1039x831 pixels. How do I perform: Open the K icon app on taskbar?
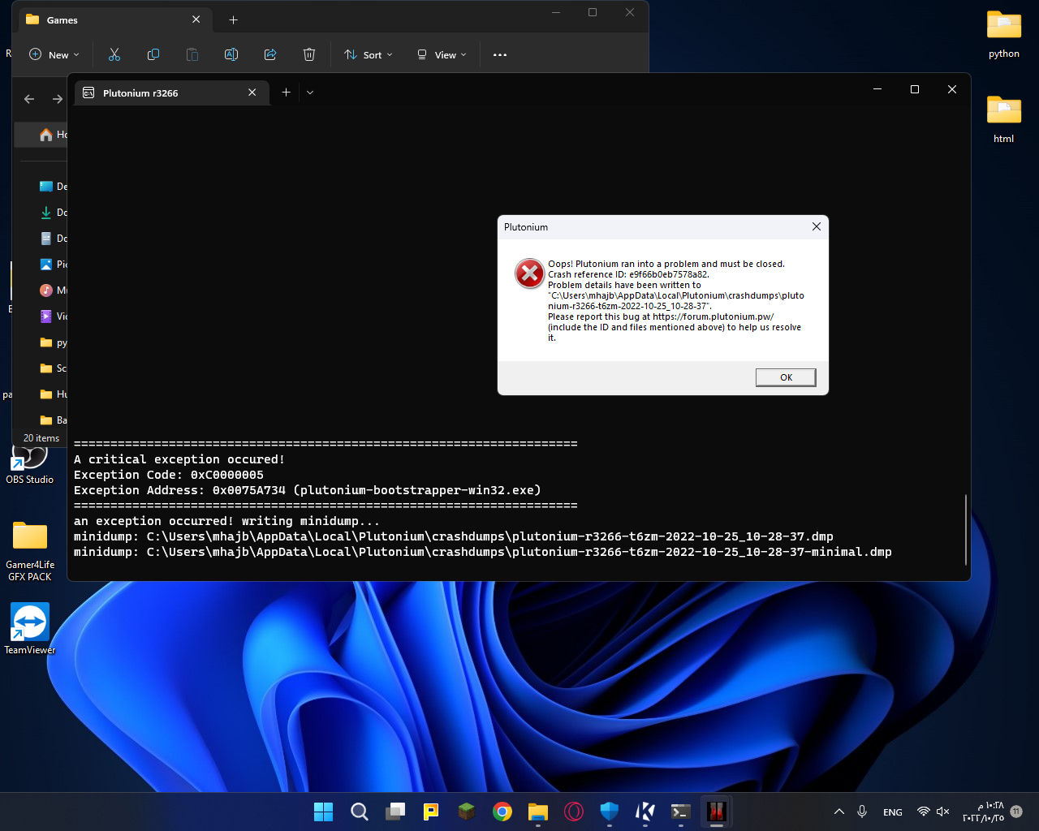pyautogui.click(x=645, y=812)
